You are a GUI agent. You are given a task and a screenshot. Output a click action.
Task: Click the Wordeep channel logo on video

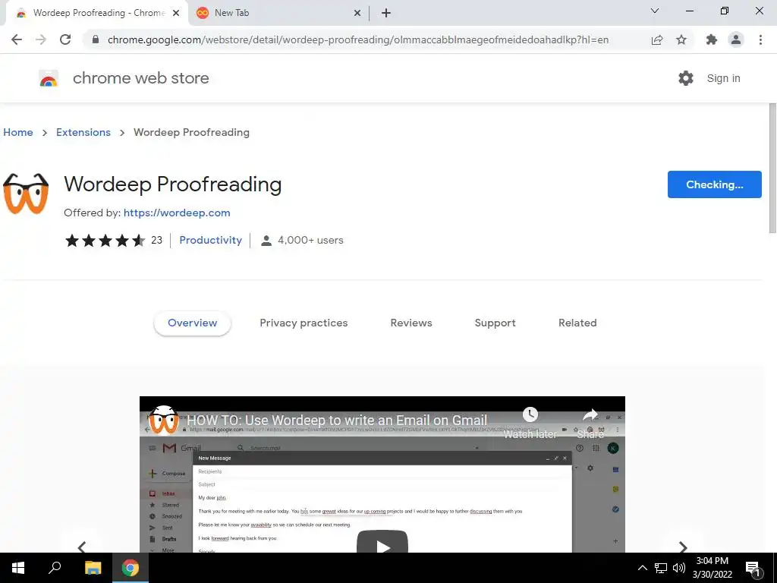(164, 420)
